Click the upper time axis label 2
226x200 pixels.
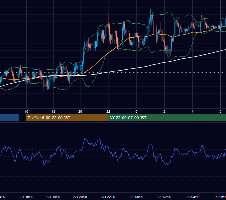click(x=164, y=112)
